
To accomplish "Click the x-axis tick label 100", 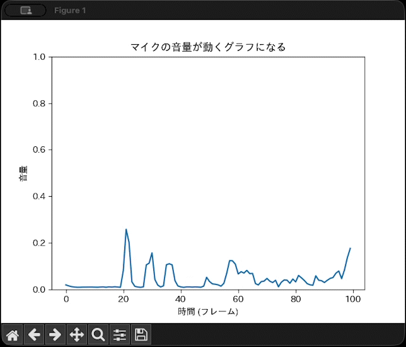I will [x=353, y=299].
